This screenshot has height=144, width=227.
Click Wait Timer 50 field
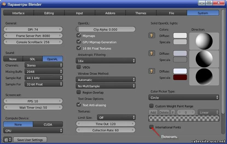pos(33,107)
